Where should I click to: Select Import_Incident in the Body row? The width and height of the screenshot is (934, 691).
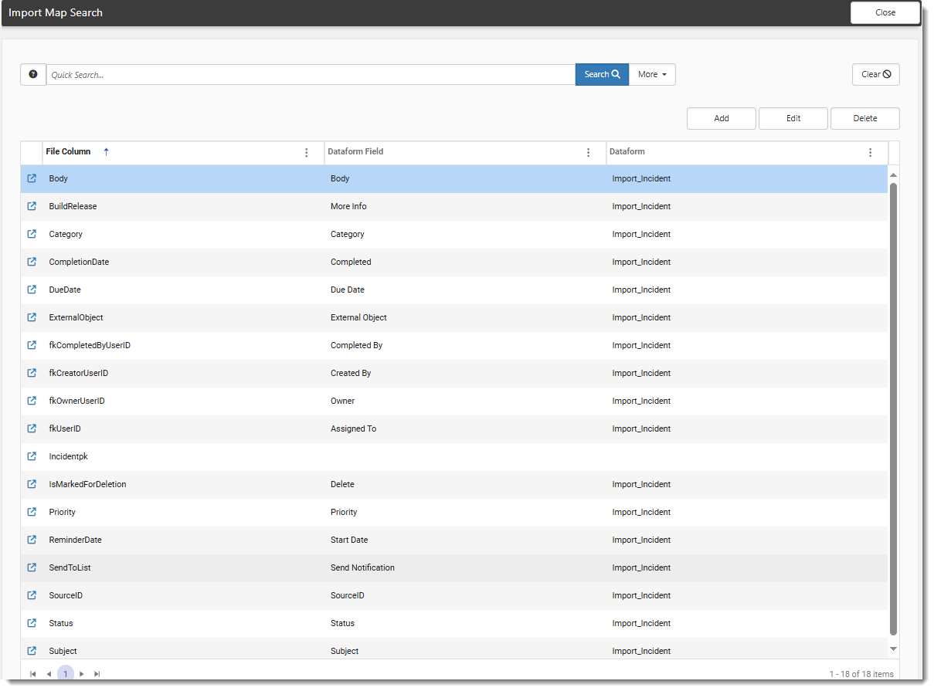pos(641,178)
